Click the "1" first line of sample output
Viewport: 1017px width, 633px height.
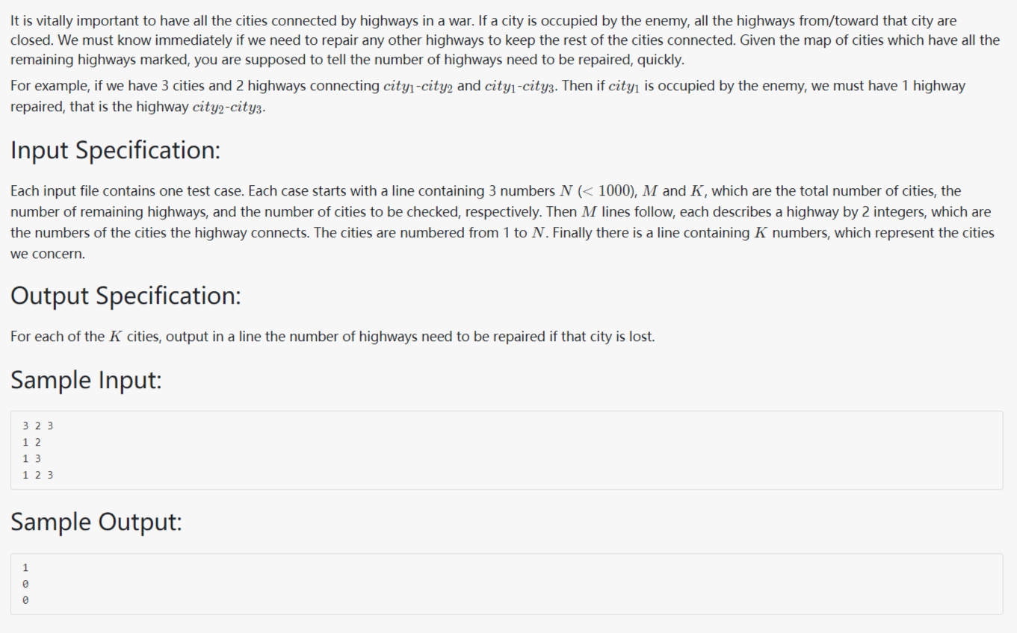click(25, 568)
